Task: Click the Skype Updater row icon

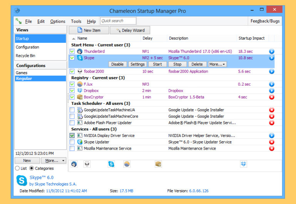Action: pyautogui.click(x=80, y=142)
